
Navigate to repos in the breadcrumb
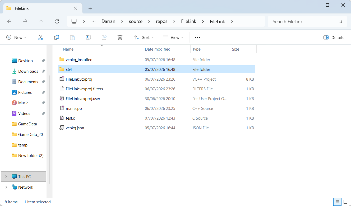point(161,21)
